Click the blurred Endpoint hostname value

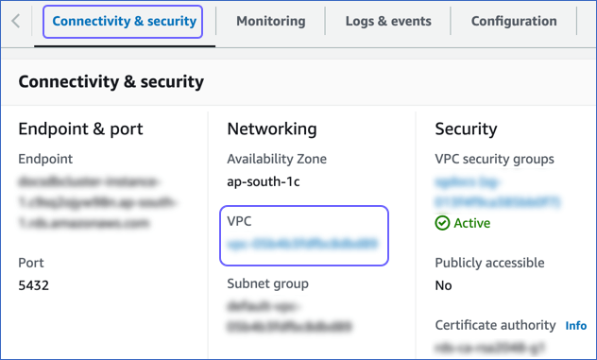pyautogui.click(x=97, y=202)
